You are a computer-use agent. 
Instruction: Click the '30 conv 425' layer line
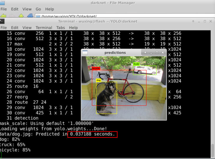[x=40, y=113]
